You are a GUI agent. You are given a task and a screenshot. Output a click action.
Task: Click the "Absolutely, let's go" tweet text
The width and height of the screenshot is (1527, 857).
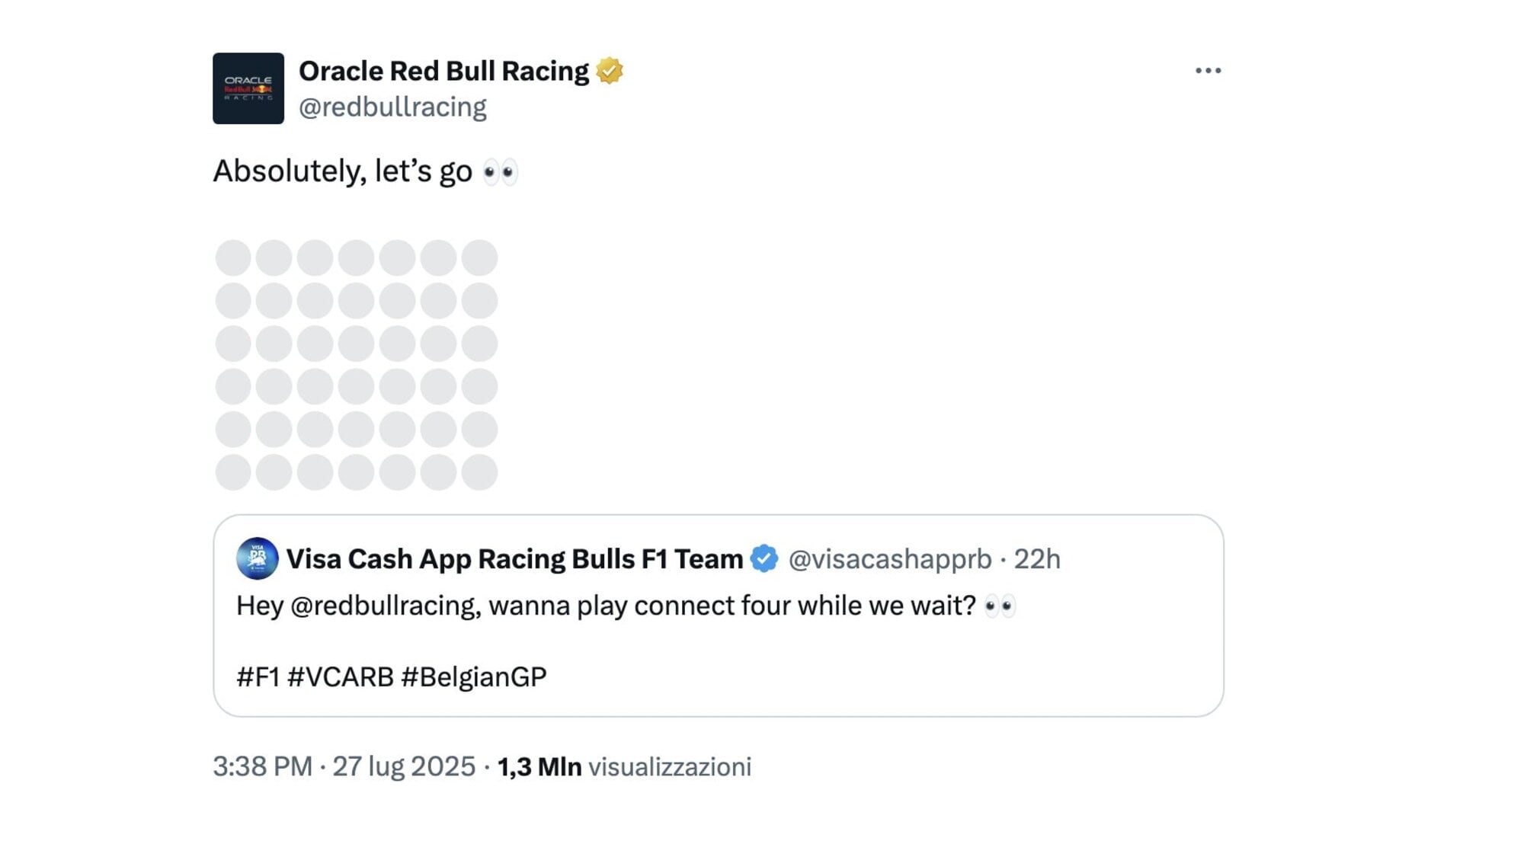tap(342, 171)
